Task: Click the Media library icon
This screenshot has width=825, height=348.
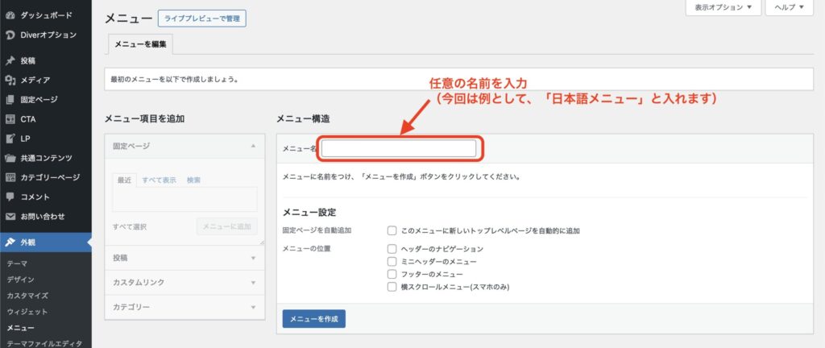Action: coord(10,80)
